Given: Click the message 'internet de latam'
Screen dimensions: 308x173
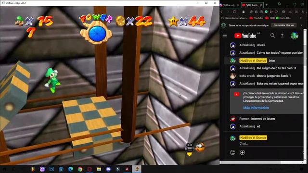Looking at the screenshot, I should point(263,119).
